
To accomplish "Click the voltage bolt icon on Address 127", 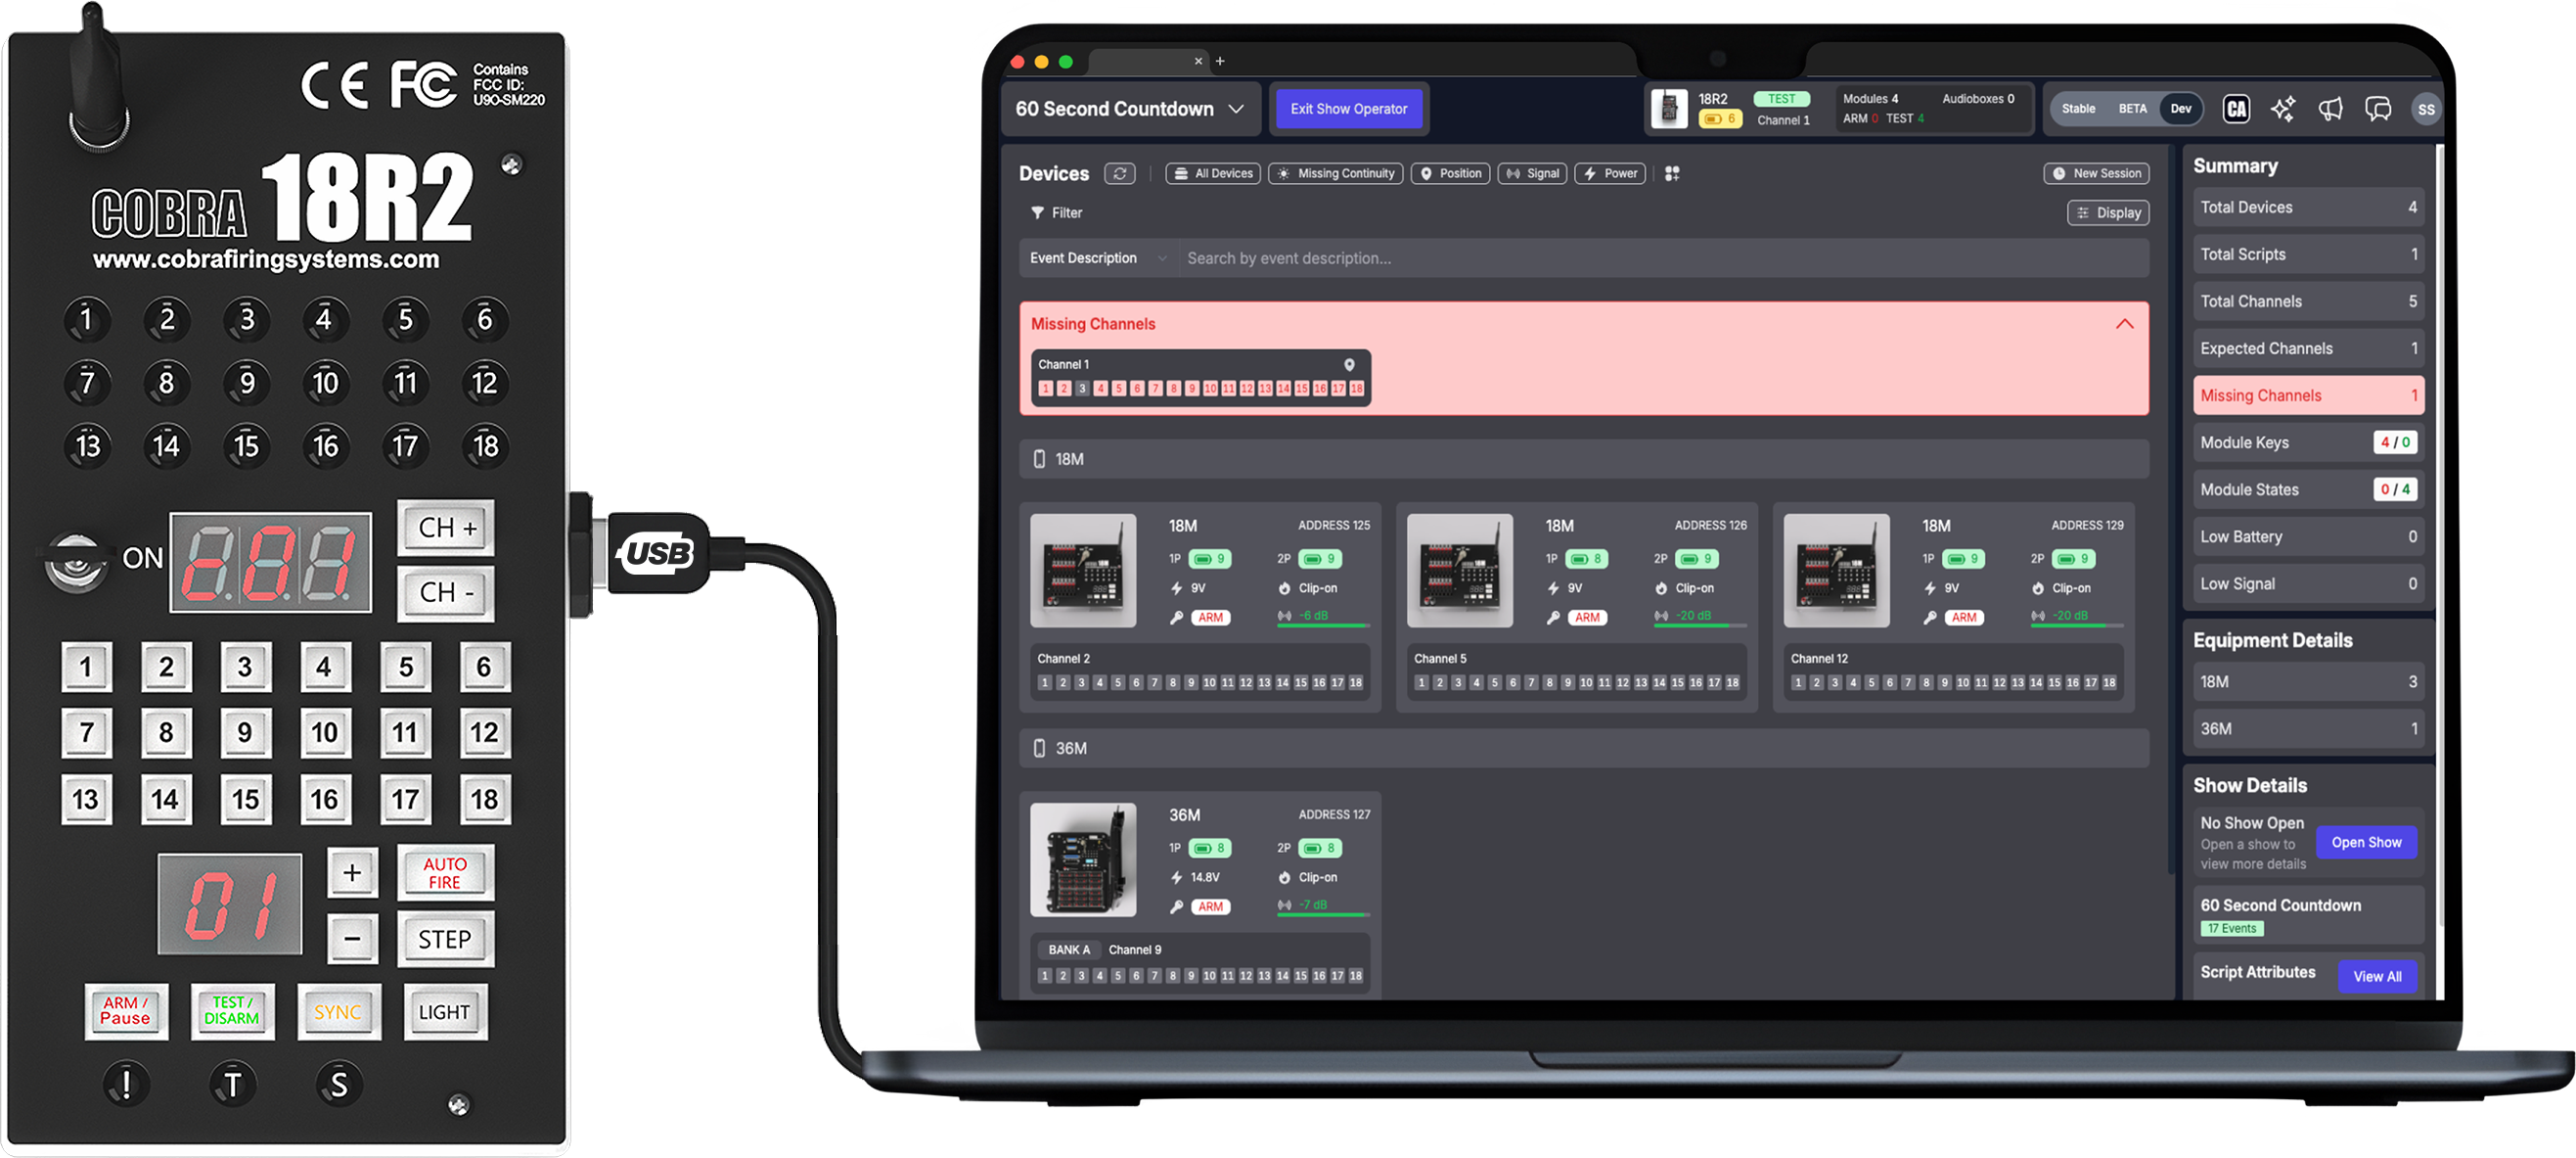I will pos(1177,877).
